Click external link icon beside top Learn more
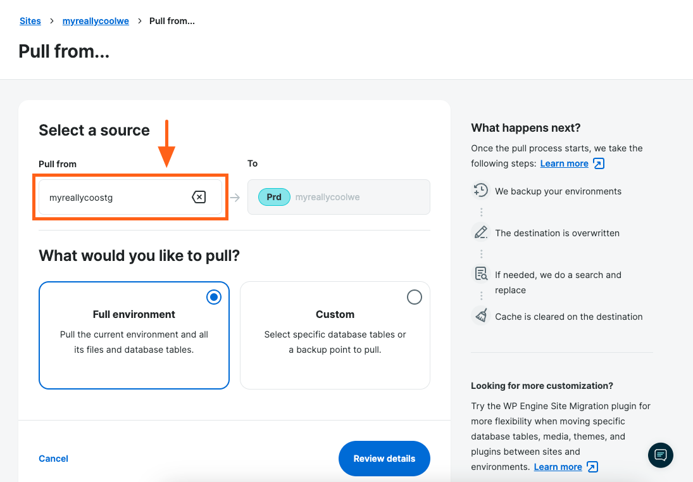The image size is (693, 482). coord(598,164)
